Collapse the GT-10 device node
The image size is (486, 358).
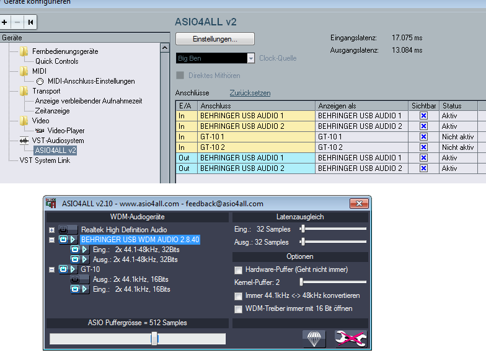[x=52, y=270]
